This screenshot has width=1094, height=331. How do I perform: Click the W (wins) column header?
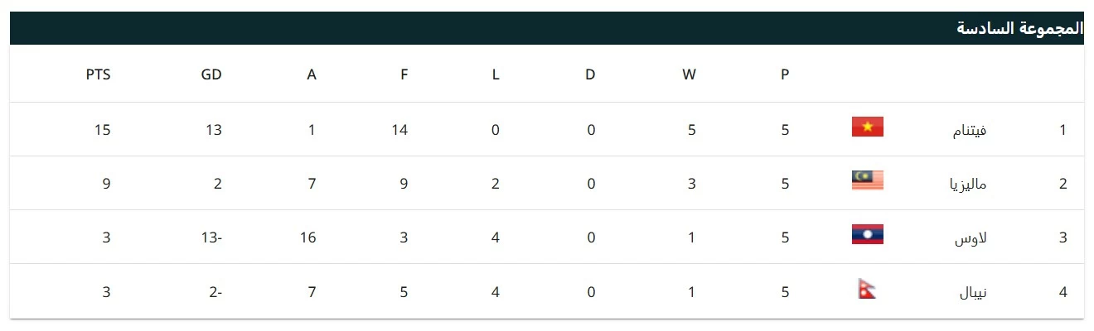689,74
